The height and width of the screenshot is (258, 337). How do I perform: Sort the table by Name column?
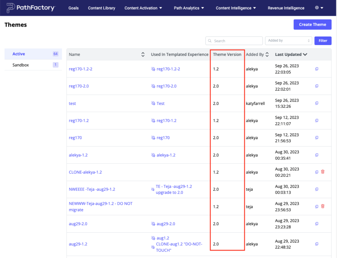point(143,54)
